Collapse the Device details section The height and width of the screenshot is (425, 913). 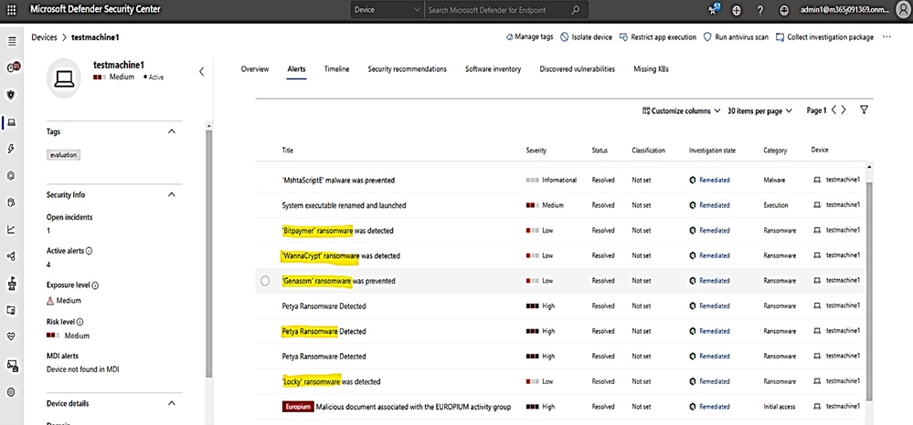tap(171, 403)
